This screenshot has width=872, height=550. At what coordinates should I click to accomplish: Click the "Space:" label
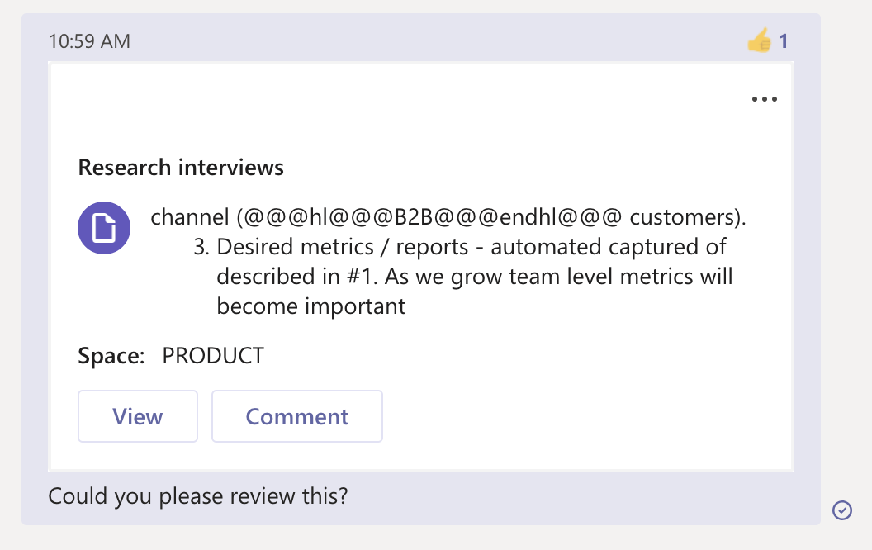click(x=111, y=356)
